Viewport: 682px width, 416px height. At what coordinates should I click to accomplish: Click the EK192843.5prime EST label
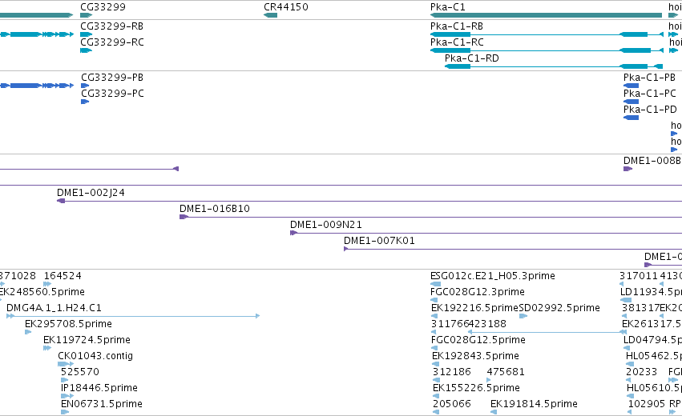pyautogui.click(x=475, y=356)
